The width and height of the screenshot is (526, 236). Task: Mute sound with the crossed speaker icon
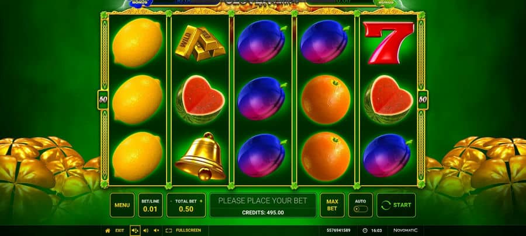tap(156, 230)
